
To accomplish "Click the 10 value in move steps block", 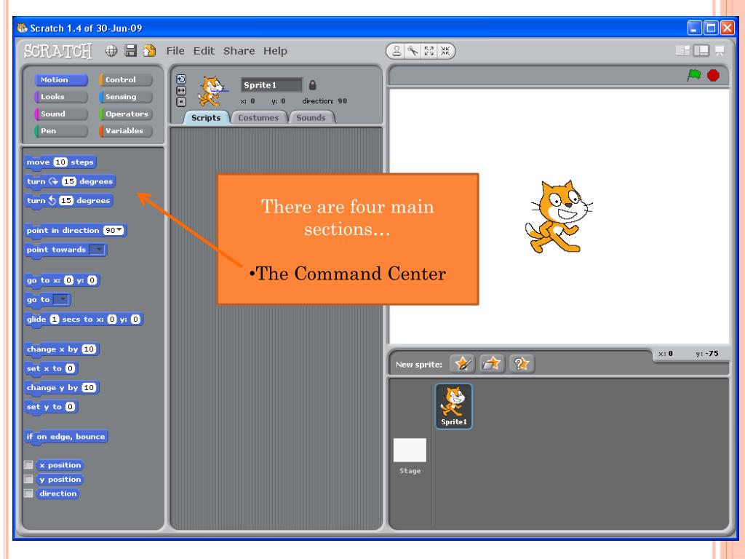I will (x=60, y=162).
